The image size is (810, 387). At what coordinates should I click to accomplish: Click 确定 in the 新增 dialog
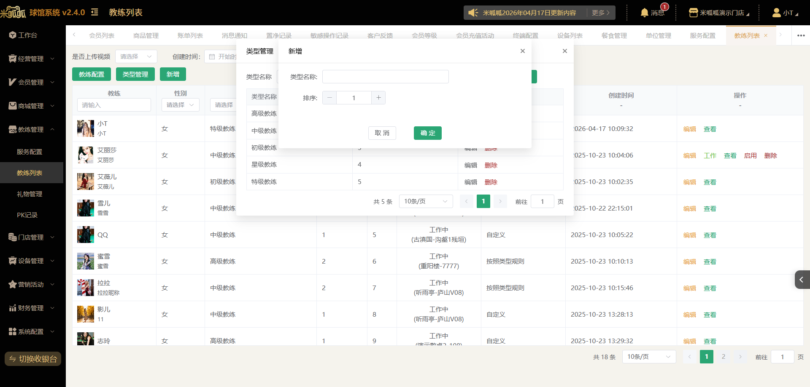pyautogui.click(x=428, y=133)
